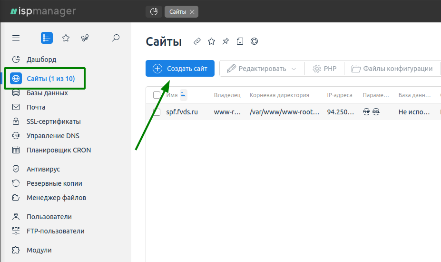Viewport: 441px width, 262px height.
Task: Select the spf.fvds.ru row checkbox
Action: tap(157, 112)
